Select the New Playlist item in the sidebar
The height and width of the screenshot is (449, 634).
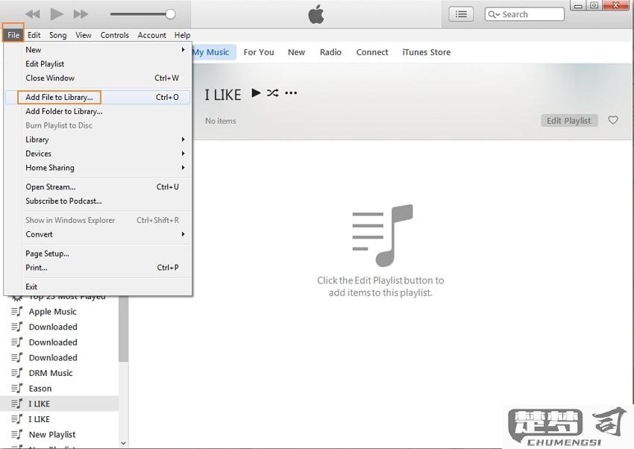pos(52,434)
